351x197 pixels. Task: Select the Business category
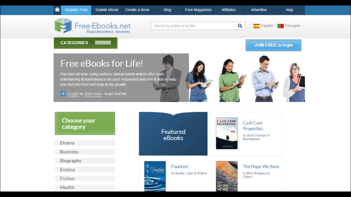pyautogui.click(x=85, y=152)
